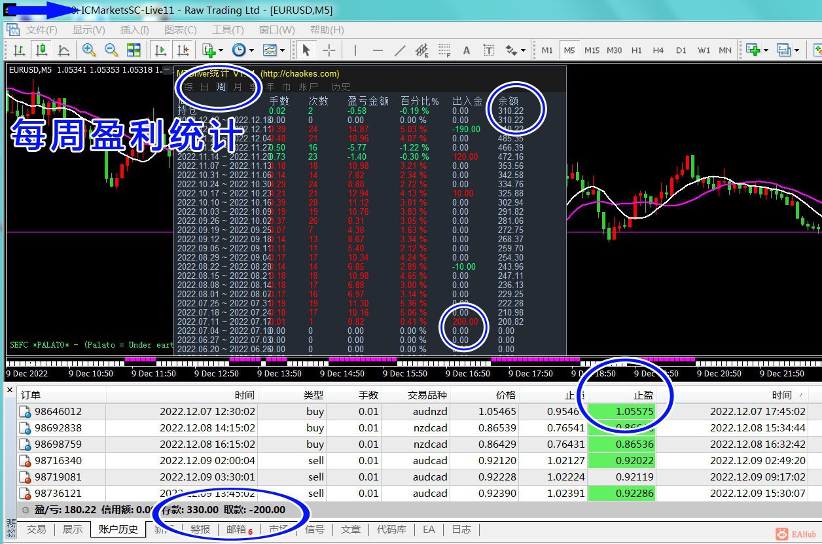Tile windows with the four-pane grid icon
Image resolution: width=822 pixels, height=544 pixels.
134,50
